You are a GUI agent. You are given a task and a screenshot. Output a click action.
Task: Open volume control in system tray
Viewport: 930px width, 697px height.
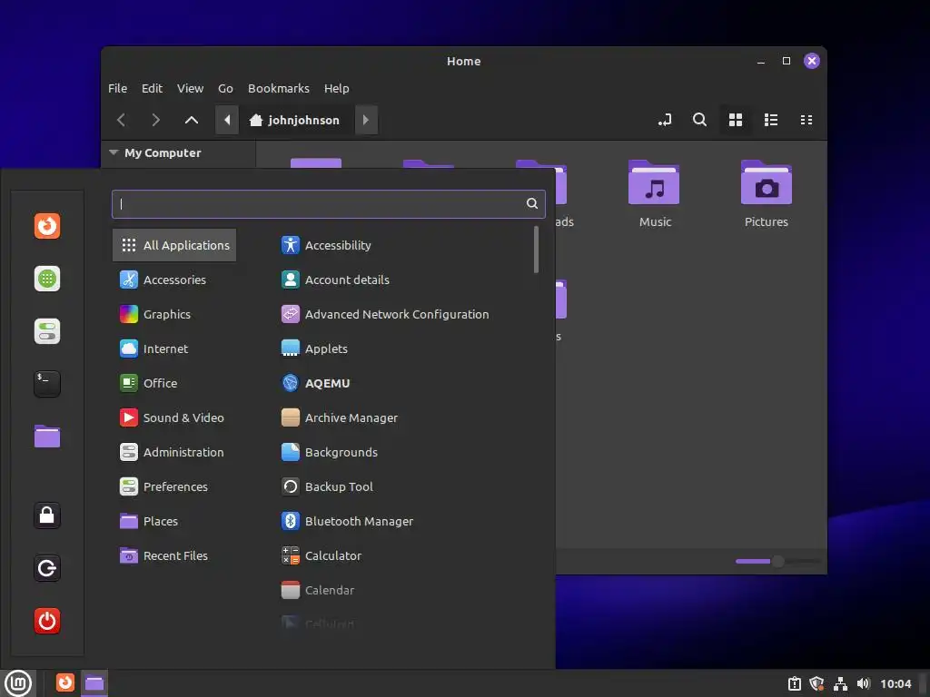[863, 683]
